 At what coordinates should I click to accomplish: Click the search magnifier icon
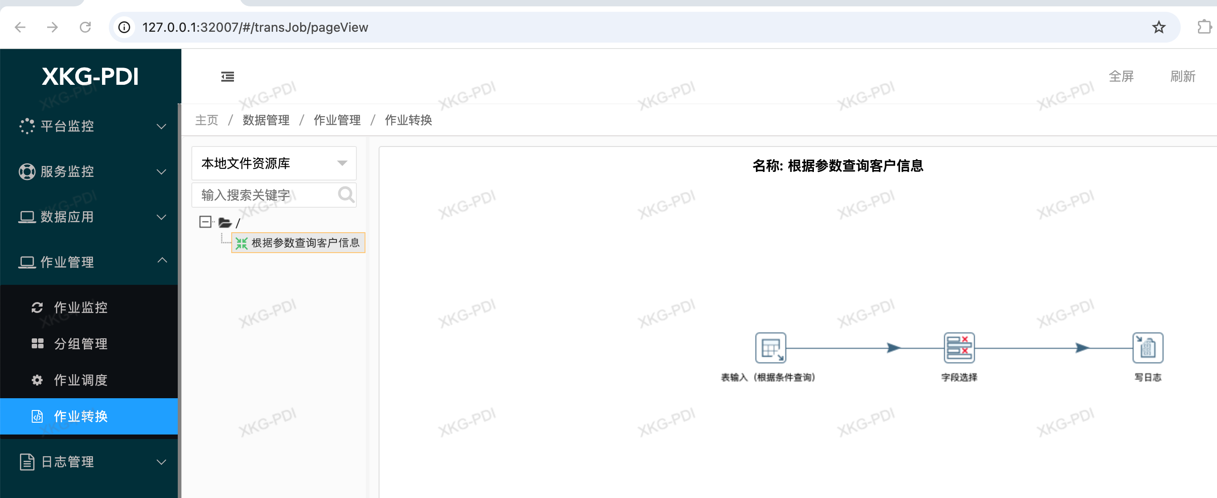click(x=346, y=195)
